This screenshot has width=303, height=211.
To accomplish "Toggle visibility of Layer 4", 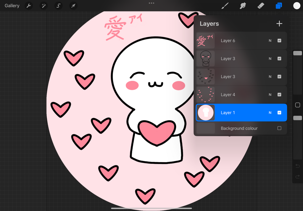I will (x=279, y=95).
